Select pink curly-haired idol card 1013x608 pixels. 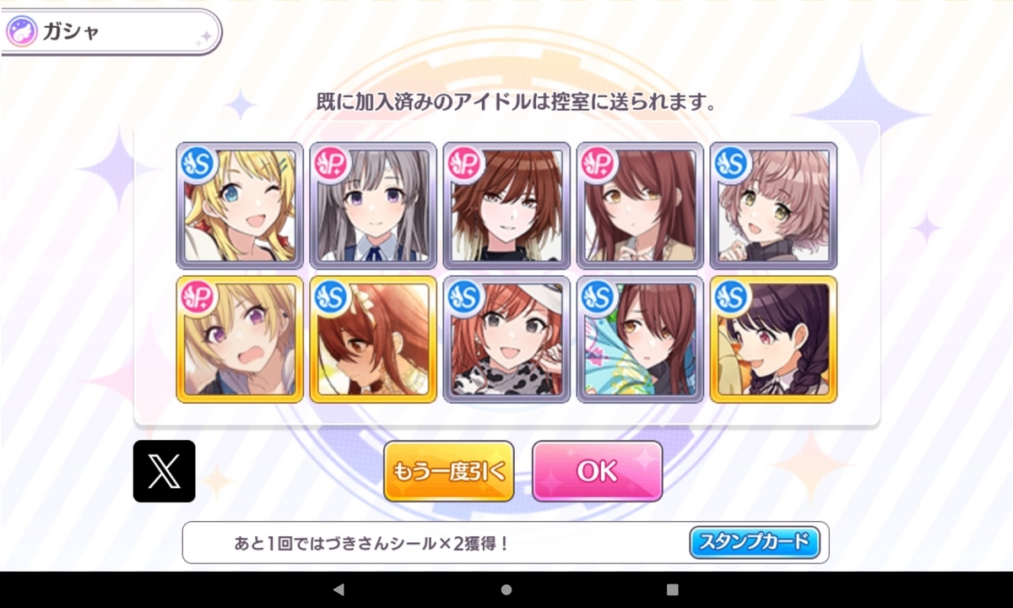(x=773, y=205)
